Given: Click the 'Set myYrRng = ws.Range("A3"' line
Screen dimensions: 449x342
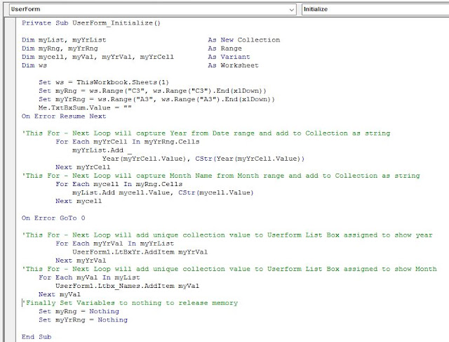Looking at the screenshot, I should [156, 100].
